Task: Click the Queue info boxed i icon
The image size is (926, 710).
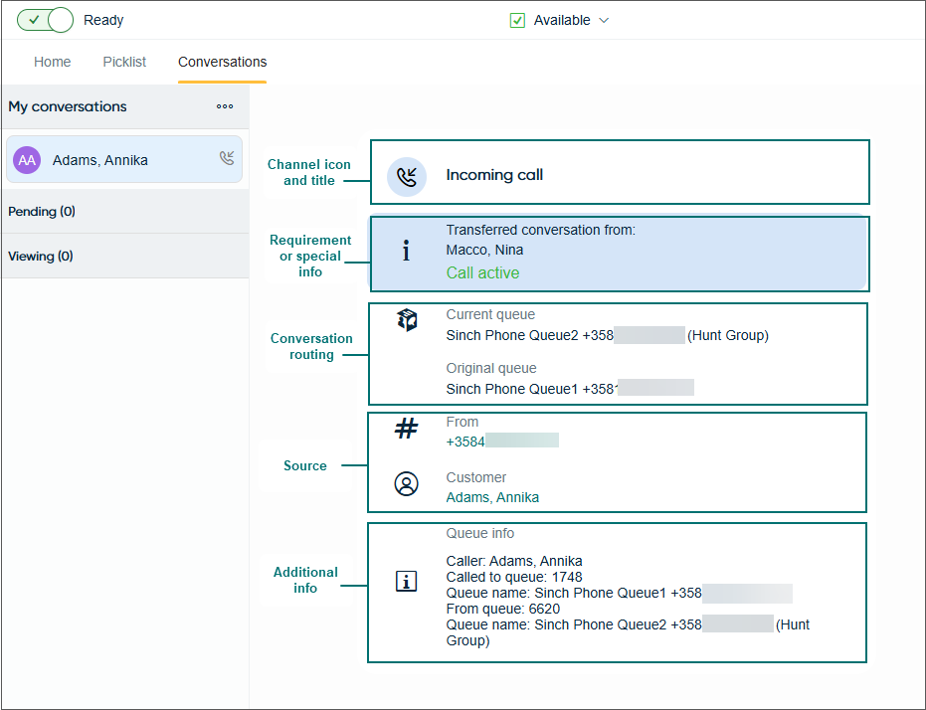Action: coord(406,582)
